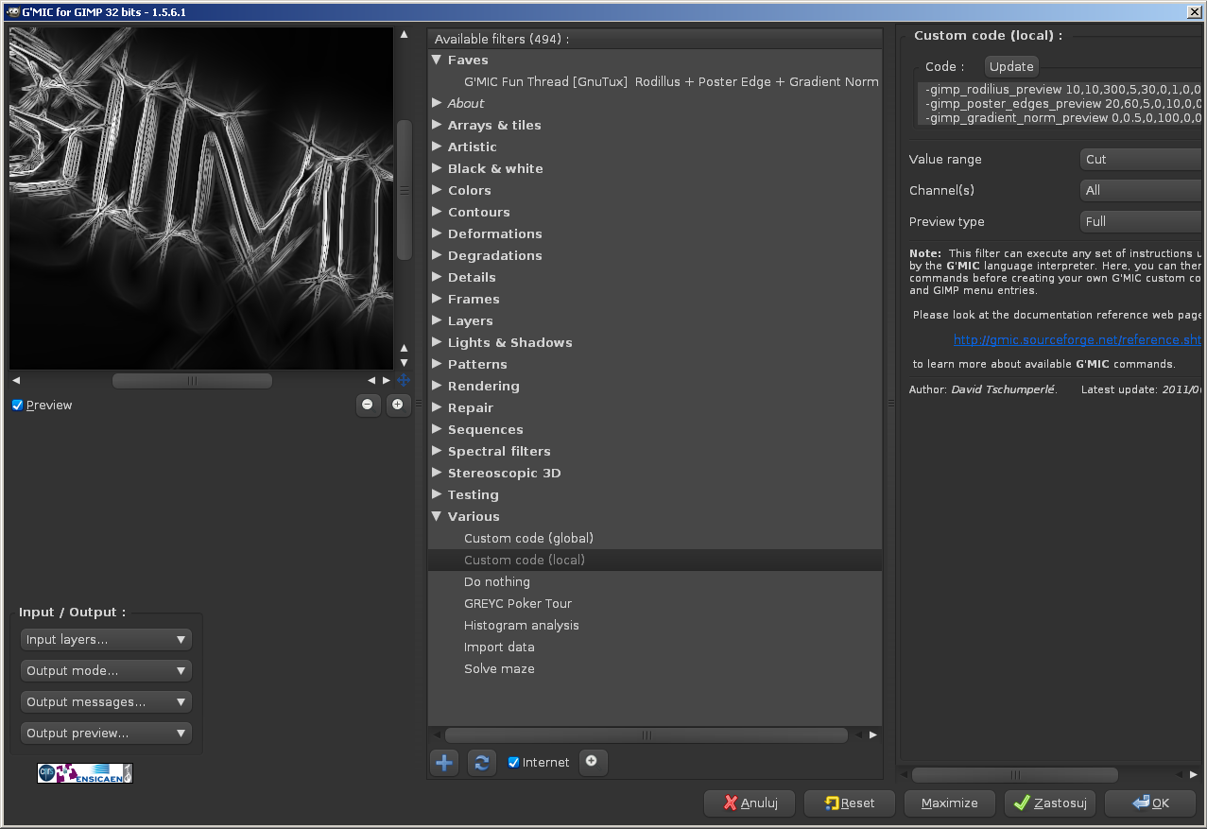
Task: Open the Channel(s) All dropdown
Action: (1141, 191)
